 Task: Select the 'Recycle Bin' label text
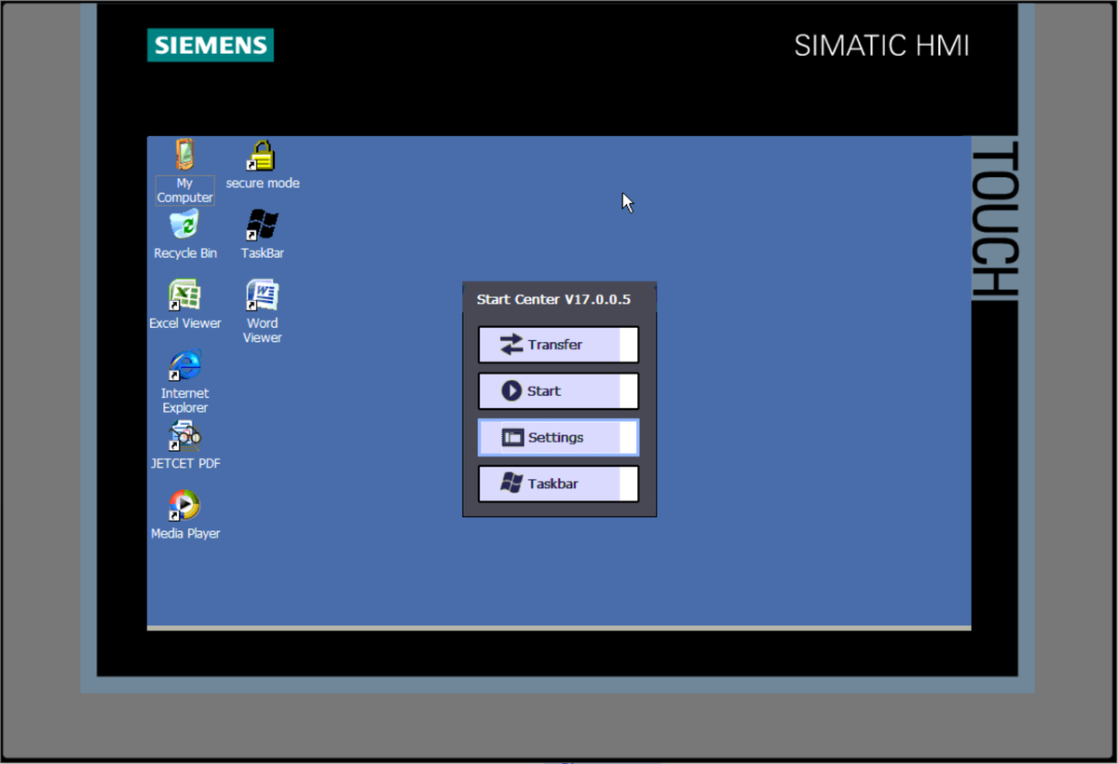[185, 253]
